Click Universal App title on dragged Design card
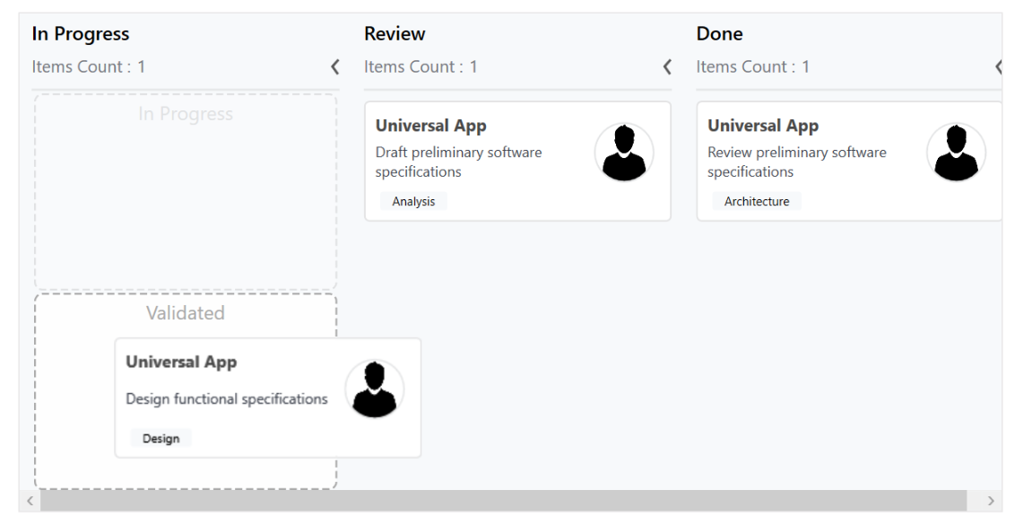This screenshot has height=525, width=1015. 181,363
